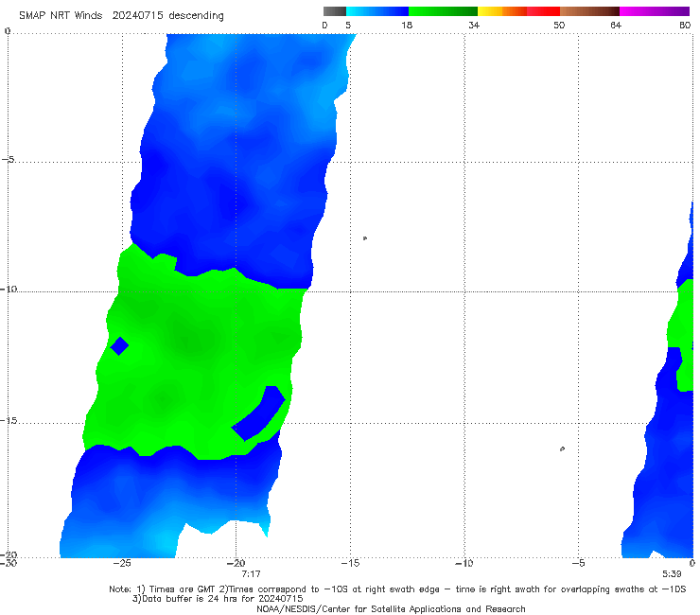Click the color bar label "18"
The height and width of the screenshot is (615, 700).
click(x=407, y=25)
